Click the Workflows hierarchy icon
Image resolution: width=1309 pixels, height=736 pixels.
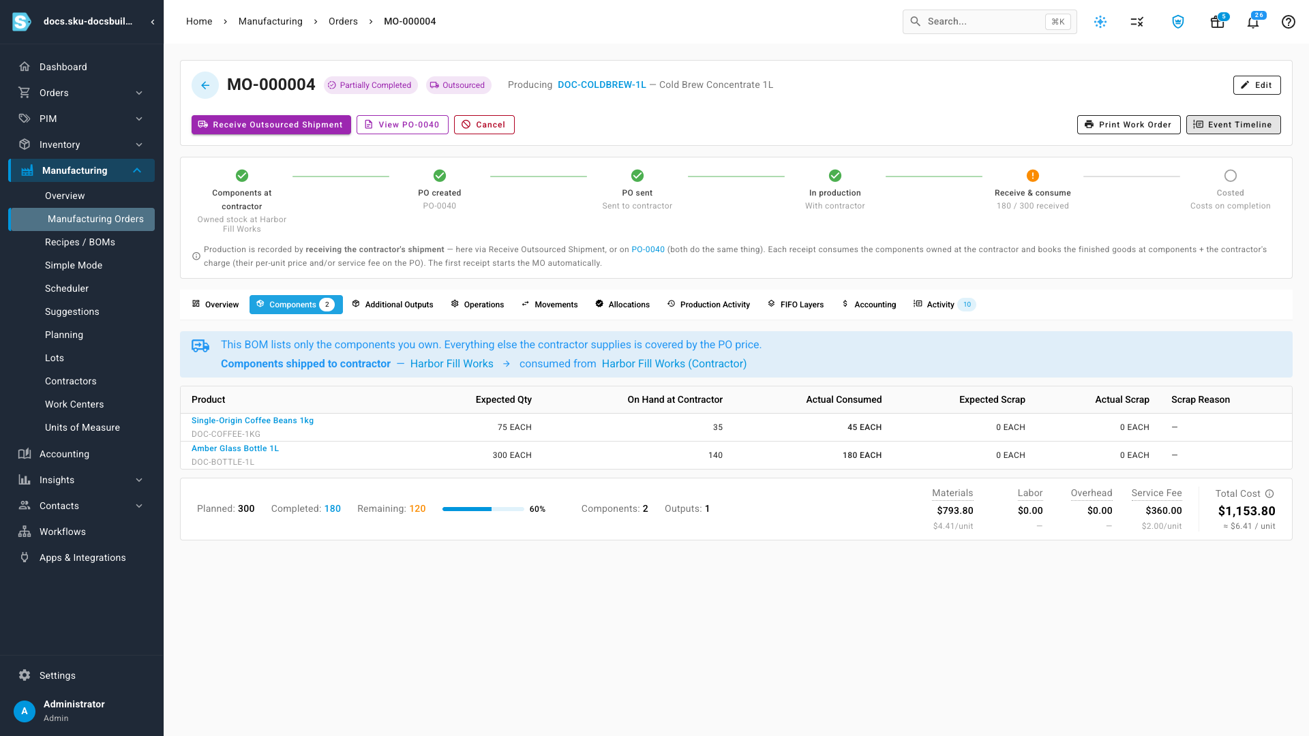[x=25, y=532]
